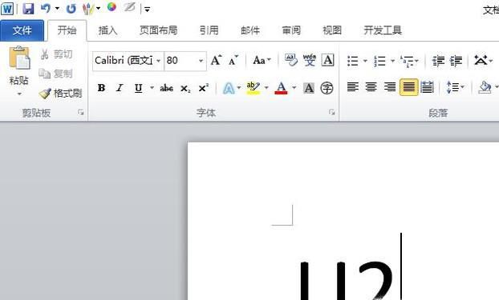The width and height of the screenshot is (499, 300).
Task: Open the 文件 tab
Action: click(x=22, y=30)
